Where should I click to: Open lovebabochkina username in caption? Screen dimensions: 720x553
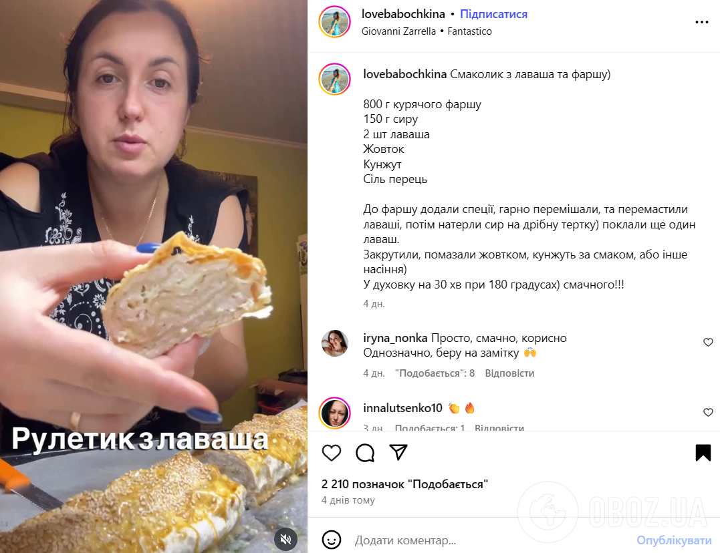[404, 74]
